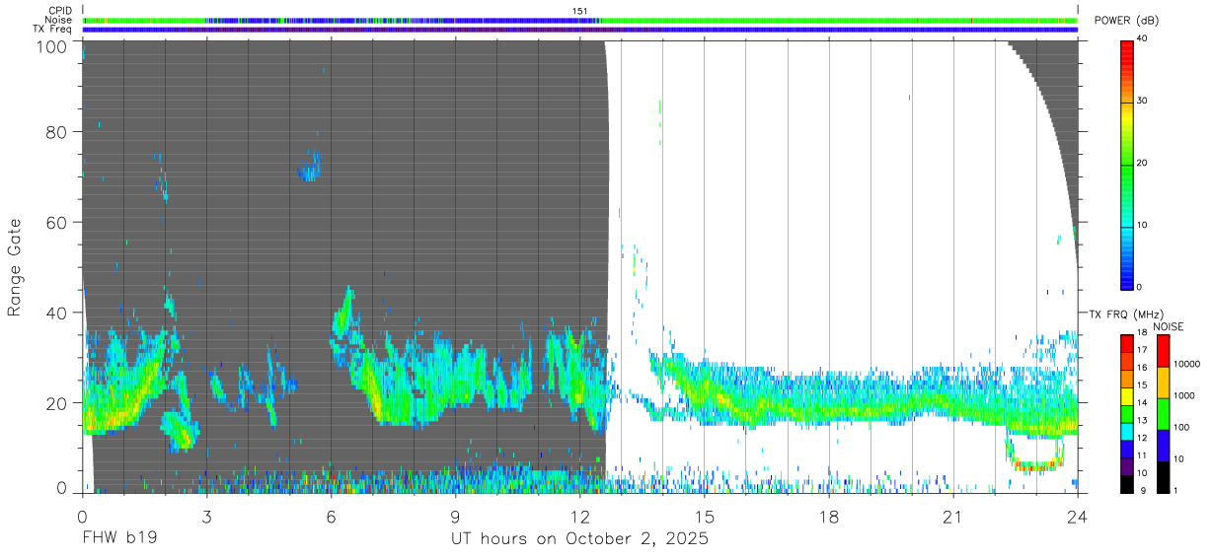
Task: Click the 16 MHz frequency legend label
Action: (x=1142, y=367)
